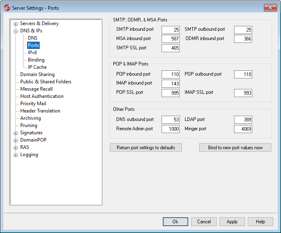Expand the RAS tree node
The image size is (281, 233).
[x=16, y=147]
